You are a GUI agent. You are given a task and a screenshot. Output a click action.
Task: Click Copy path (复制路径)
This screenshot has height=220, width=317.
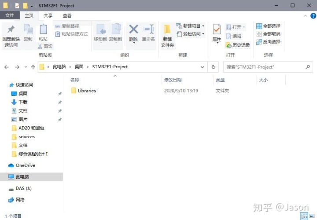(67, 26)
